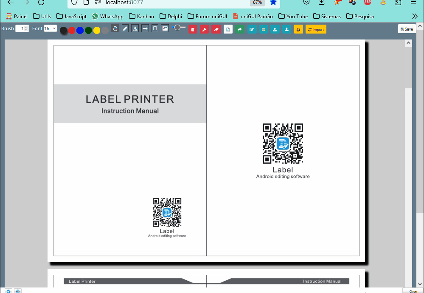The width and height of the screenshot is (424, 293).
Task: Pick the red color swatch
Action: [72, 31]
